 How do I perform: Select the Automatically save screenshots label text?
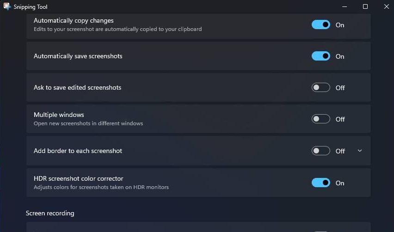click(78, 56)
